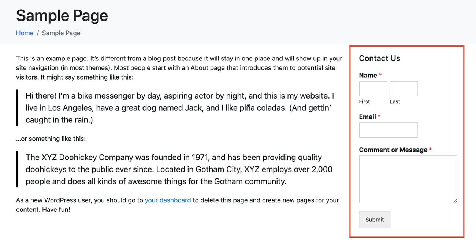Click the XYZ Doohickey Company blockquote

point(179,169)
